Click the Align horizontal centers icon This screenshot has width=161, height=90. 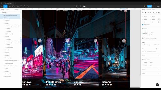pyautogui.click(x=145, y=13)
